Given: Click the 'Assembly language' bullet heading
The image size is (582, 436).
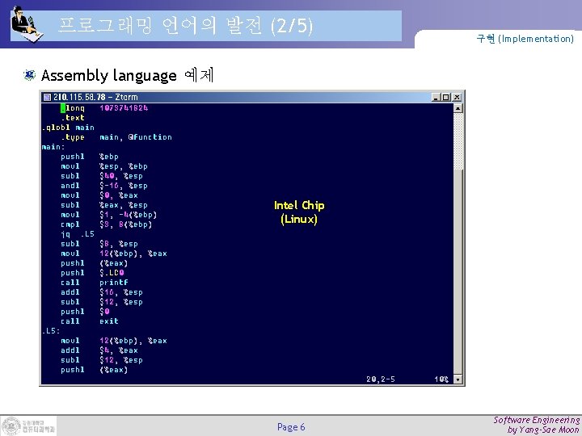Looking at the screenshot, I should coord(128,75).
